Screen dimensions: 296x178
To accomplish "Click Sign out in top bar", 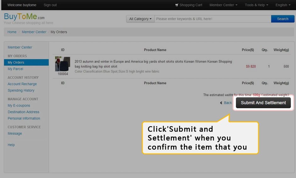I will (x=50, y=5).
